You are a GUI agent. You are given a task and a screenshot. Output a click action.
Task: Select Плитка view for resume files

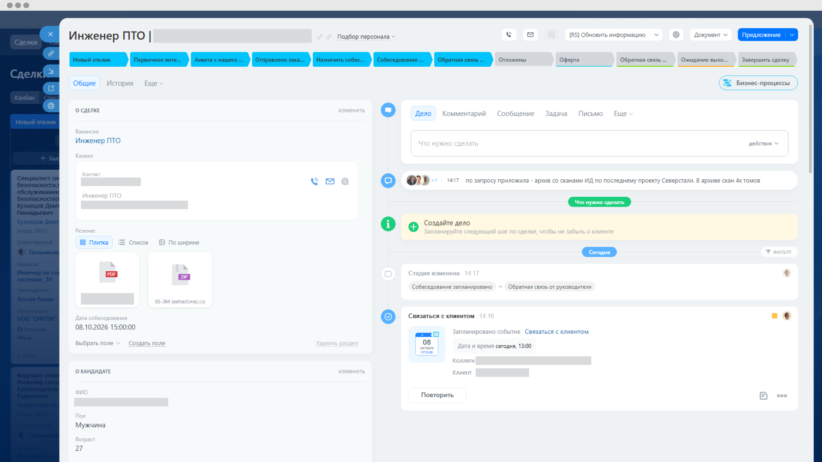click(x=94, y=243)
